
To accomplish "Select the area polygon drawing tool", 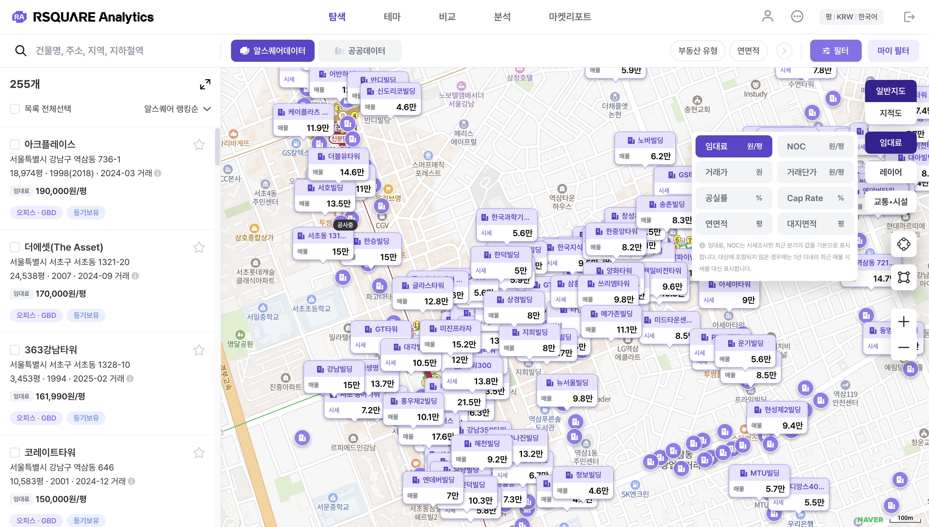I will click(x=903, y=277).
